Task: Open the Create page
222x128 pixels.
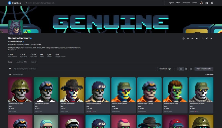Action: [x=195, y=3]
